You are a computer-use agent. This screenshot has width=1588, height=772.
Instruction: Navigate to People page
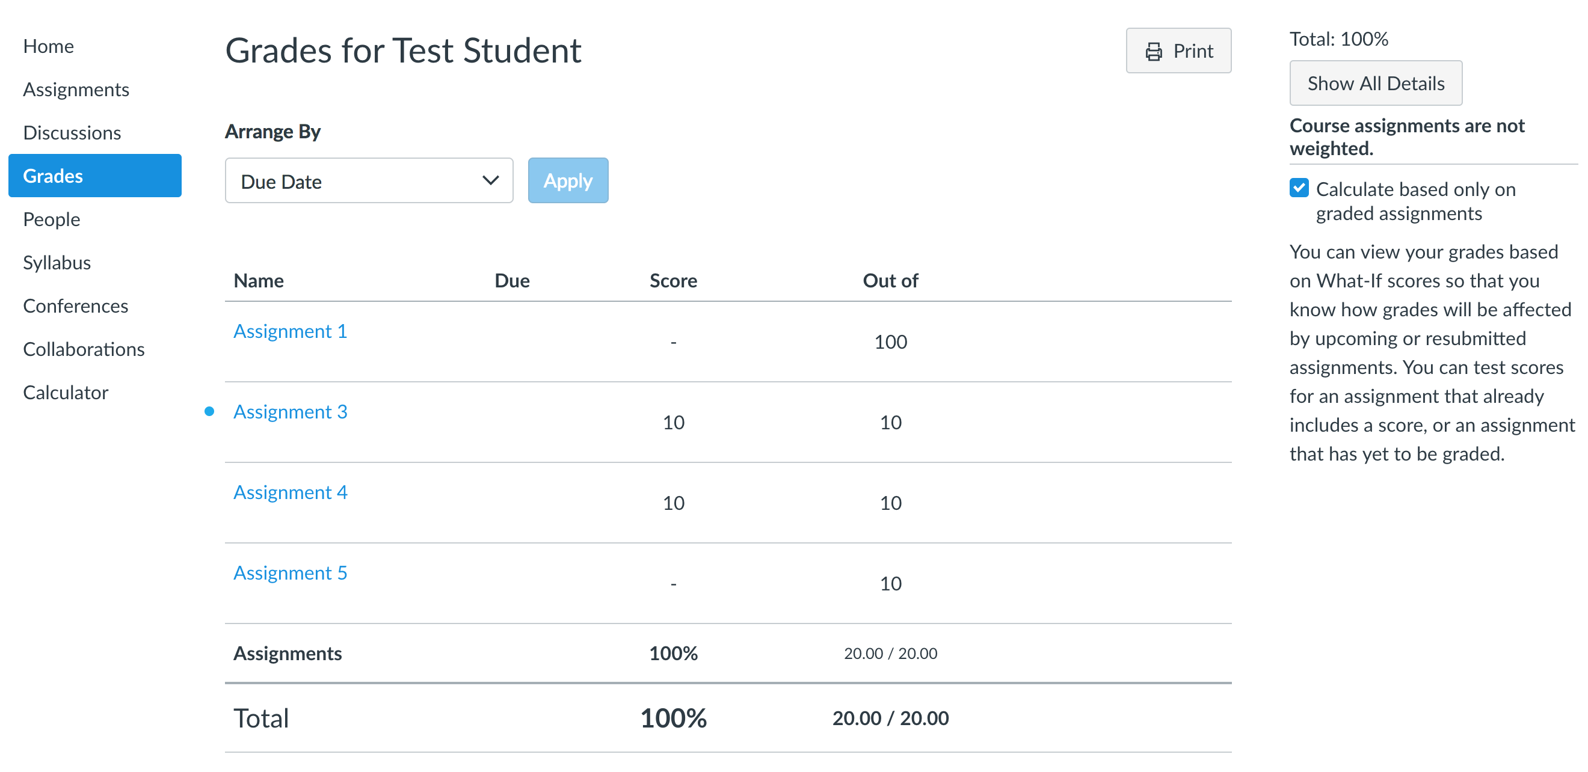point(51,219)
